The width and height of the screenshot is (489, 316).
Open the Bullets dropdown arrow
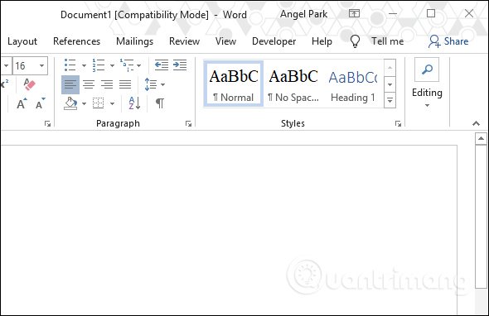84,65
